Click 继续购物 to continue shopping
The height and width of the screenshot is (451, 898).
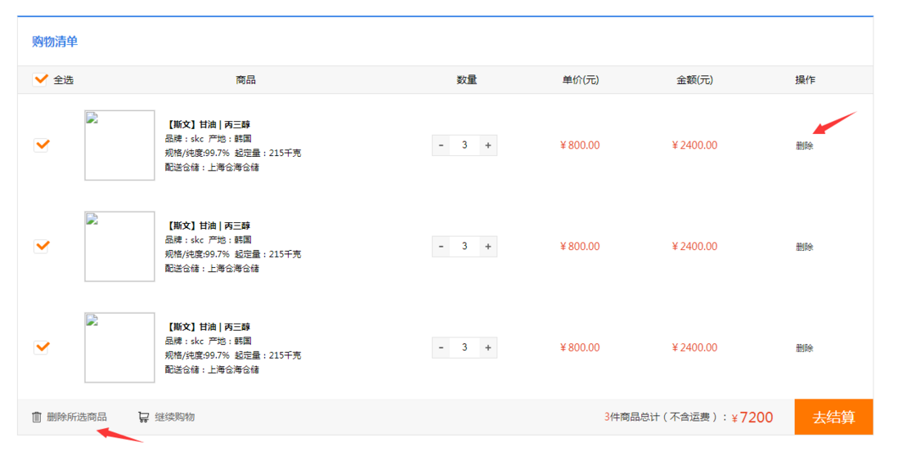[167, 418]
